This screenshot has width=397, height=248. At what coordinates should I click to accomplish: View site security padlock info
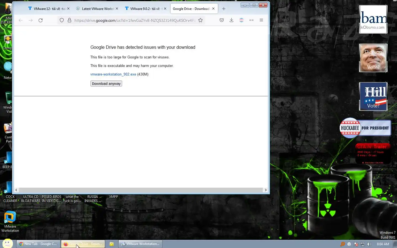pos(69,20)
